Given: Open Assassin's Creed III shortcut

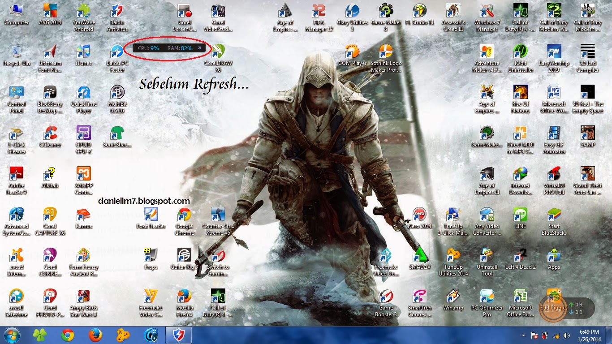Looking at the screenshot, I should click(x=453, y=17).
